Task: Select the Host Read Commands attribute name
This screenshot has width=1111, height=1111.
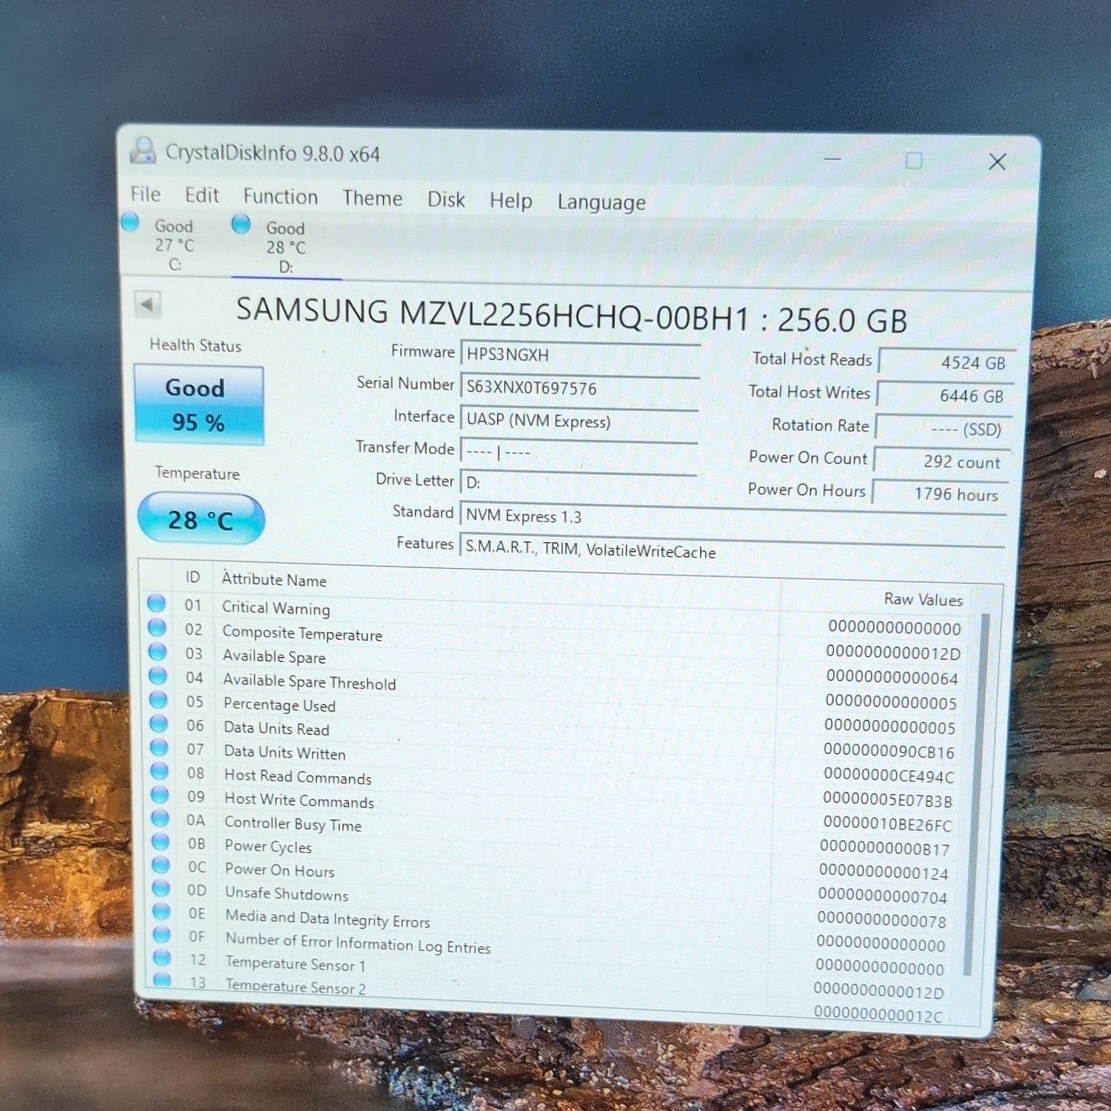Action: pyautogui.click(x=298, y=777)
